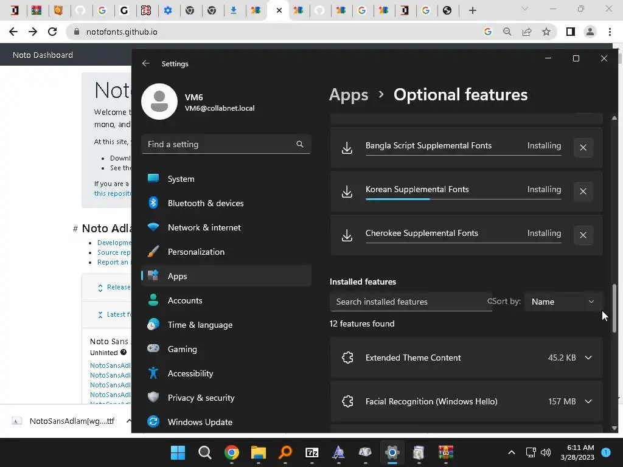Image resolution: width=623 pixels, height=467 pixels.
Task: Cancel Cherokee Supplemental Fonts installation
Action: point(583,235)
